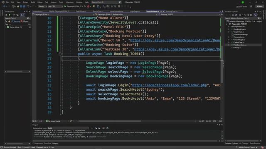This screenshot has height=149, width=266.
Task: Click the Undo toolbar icon
Action: click(x=28, y=7)
